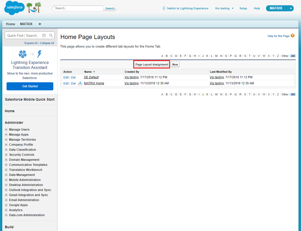301x231 pixels.
Task: Click the orange help question mark icon
Action: [x=292, y=35]
